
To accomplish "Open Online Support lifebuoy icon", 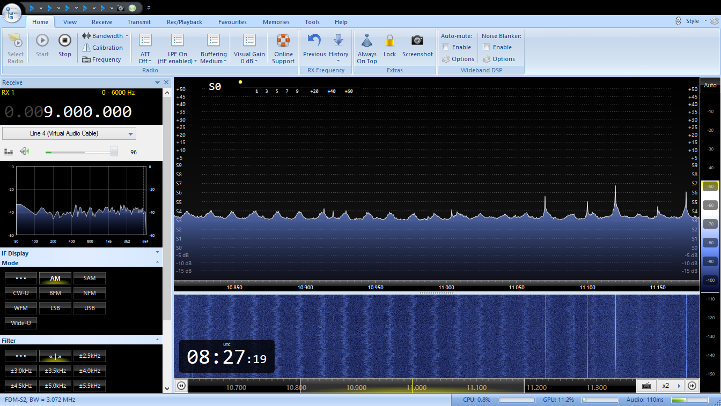I will pos(283,41).
